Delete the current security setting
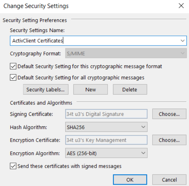The height and width of the screenshot is (186, 189). point(130,89)
